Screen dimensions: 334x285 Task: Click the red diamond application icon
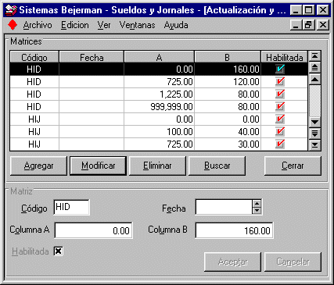tap(13, 25)
